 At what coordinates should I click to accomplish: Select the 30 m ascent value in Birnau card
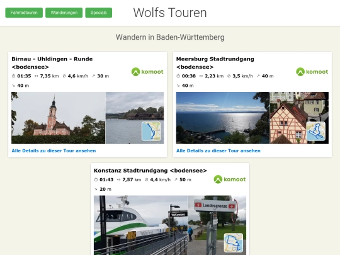[103, 76]
